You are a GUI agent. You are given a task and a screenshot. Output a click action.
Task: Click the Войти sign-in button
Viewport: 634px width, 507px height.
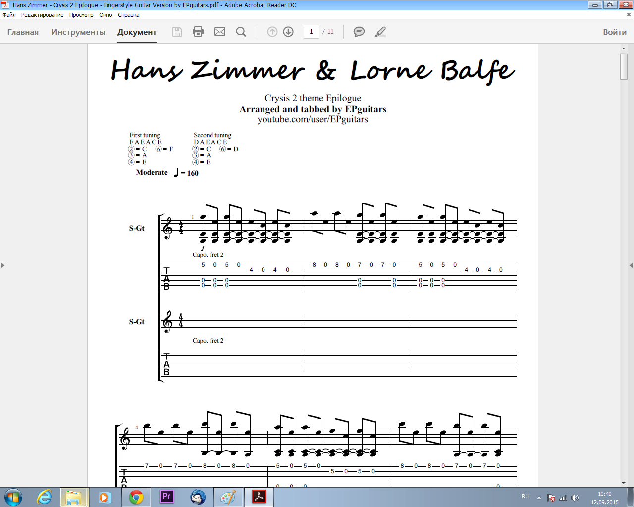pyautogui.click(x=615, y=32)
